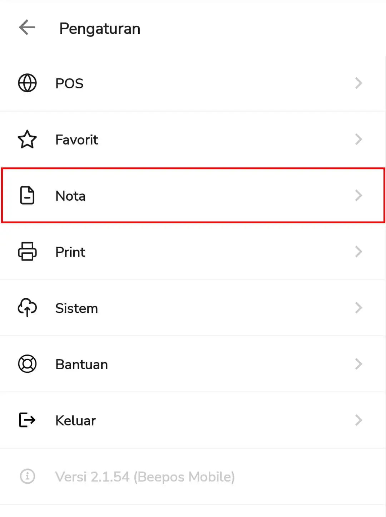Tap the globe icon for POS
Screen dimensions: 386x517
coord(27,83)
